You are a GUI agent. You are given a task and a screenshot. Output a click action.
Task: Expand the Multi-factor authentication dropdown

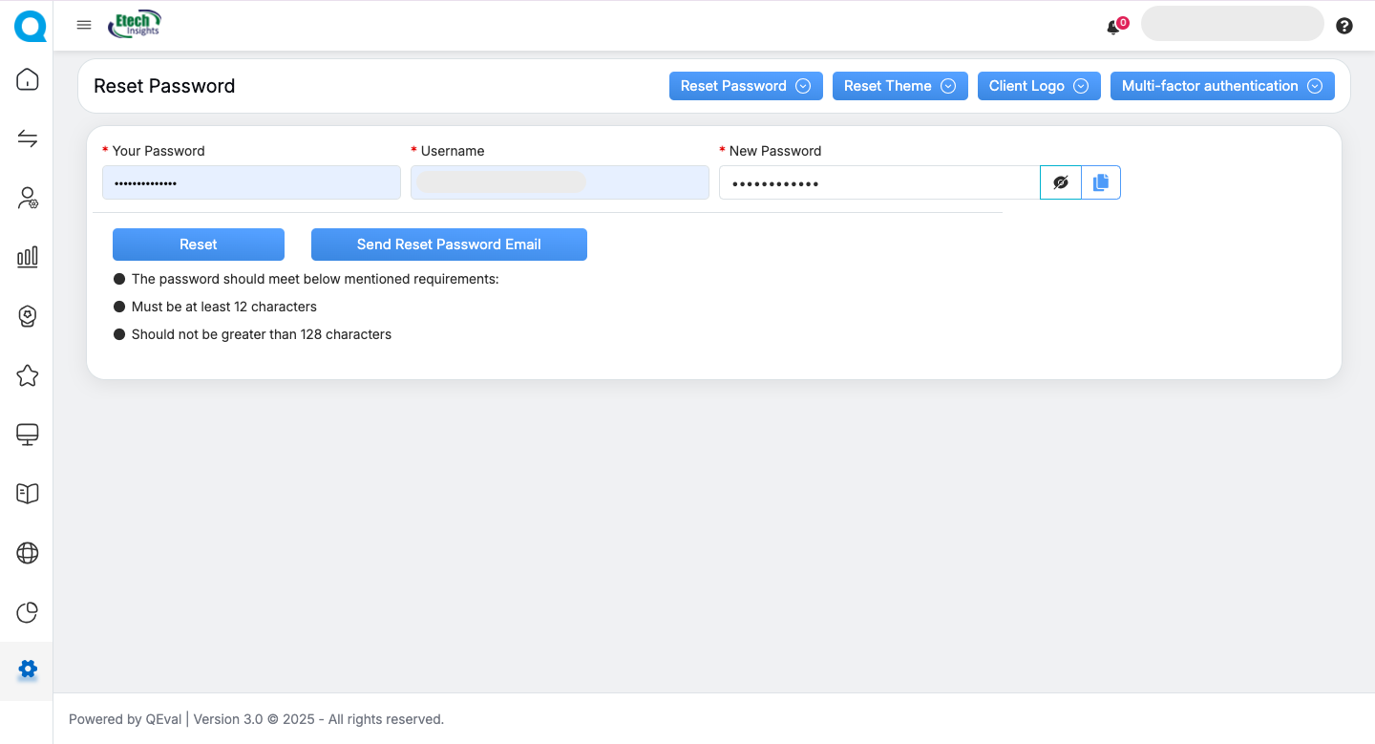click(x=1221, y=86)
